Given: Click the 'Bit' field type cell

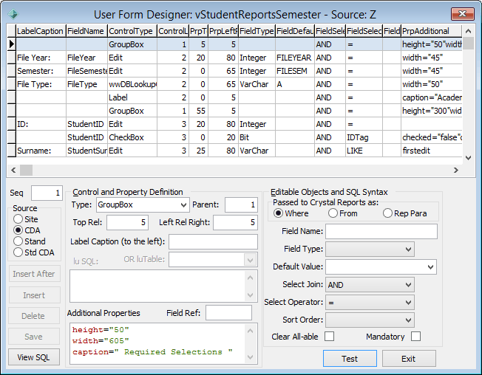Looking at the screenshot, I should pos(257,137).
